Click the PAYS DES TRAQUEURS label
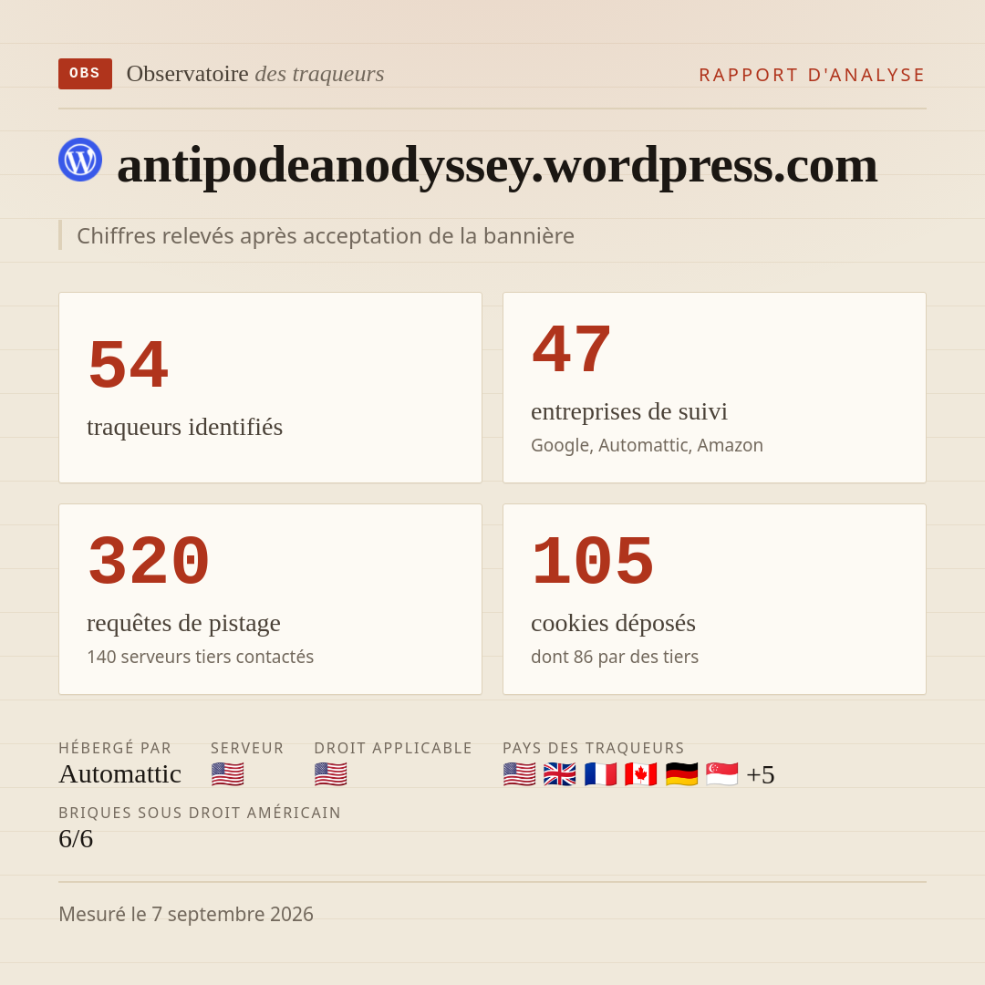This screenshot has width=985, height=985. tap(594, 748)
